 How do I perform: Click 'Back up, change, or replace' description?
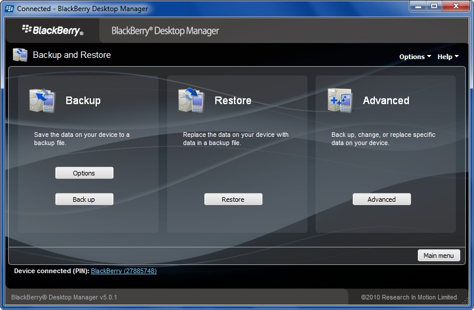click(x=383, y=139)
